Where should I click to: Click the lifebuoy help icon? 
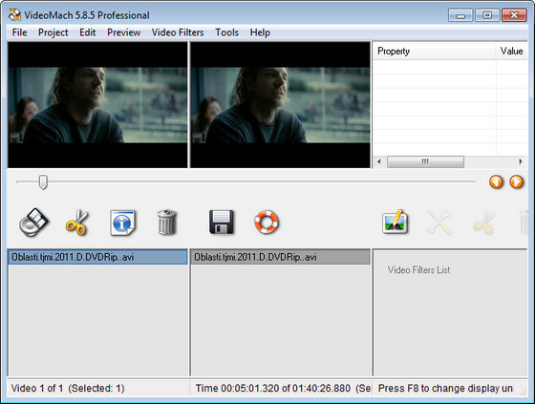[267, 223]
